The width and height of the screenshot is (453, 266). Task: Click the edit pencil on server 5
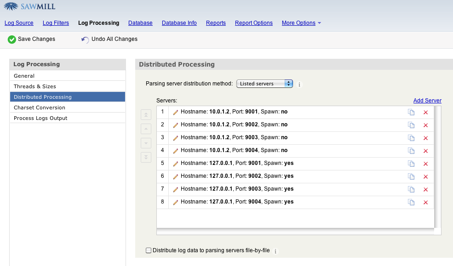[x=175, y=164]
